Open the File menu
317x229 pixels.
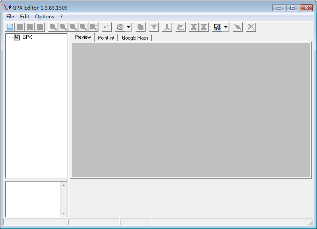point(10,17)
